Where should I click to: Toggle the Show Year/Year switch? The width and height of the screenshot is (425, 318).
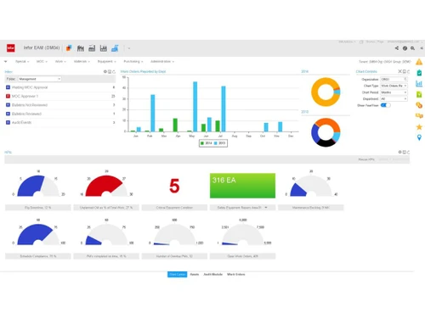tap(385, 105)
